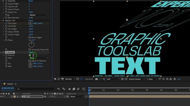Toggle the shy layers hide icon
Viewport: 190px width, 106px height.
[x=69, y=89]
